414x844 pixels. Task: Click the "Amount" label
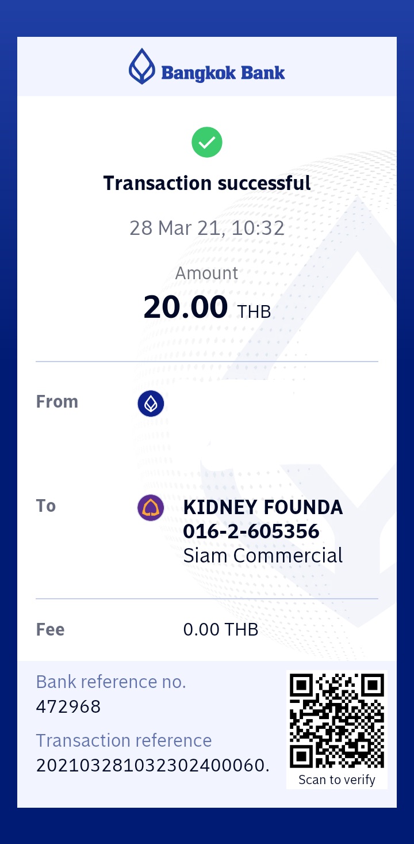coord(207,273)
